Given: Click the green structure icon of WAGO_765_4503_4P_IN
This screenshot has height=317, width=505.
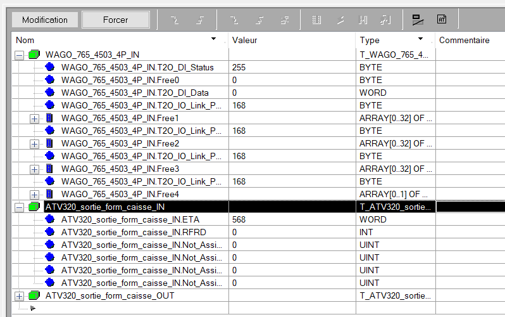Looking at the screenshot, I should coord(34,55).
